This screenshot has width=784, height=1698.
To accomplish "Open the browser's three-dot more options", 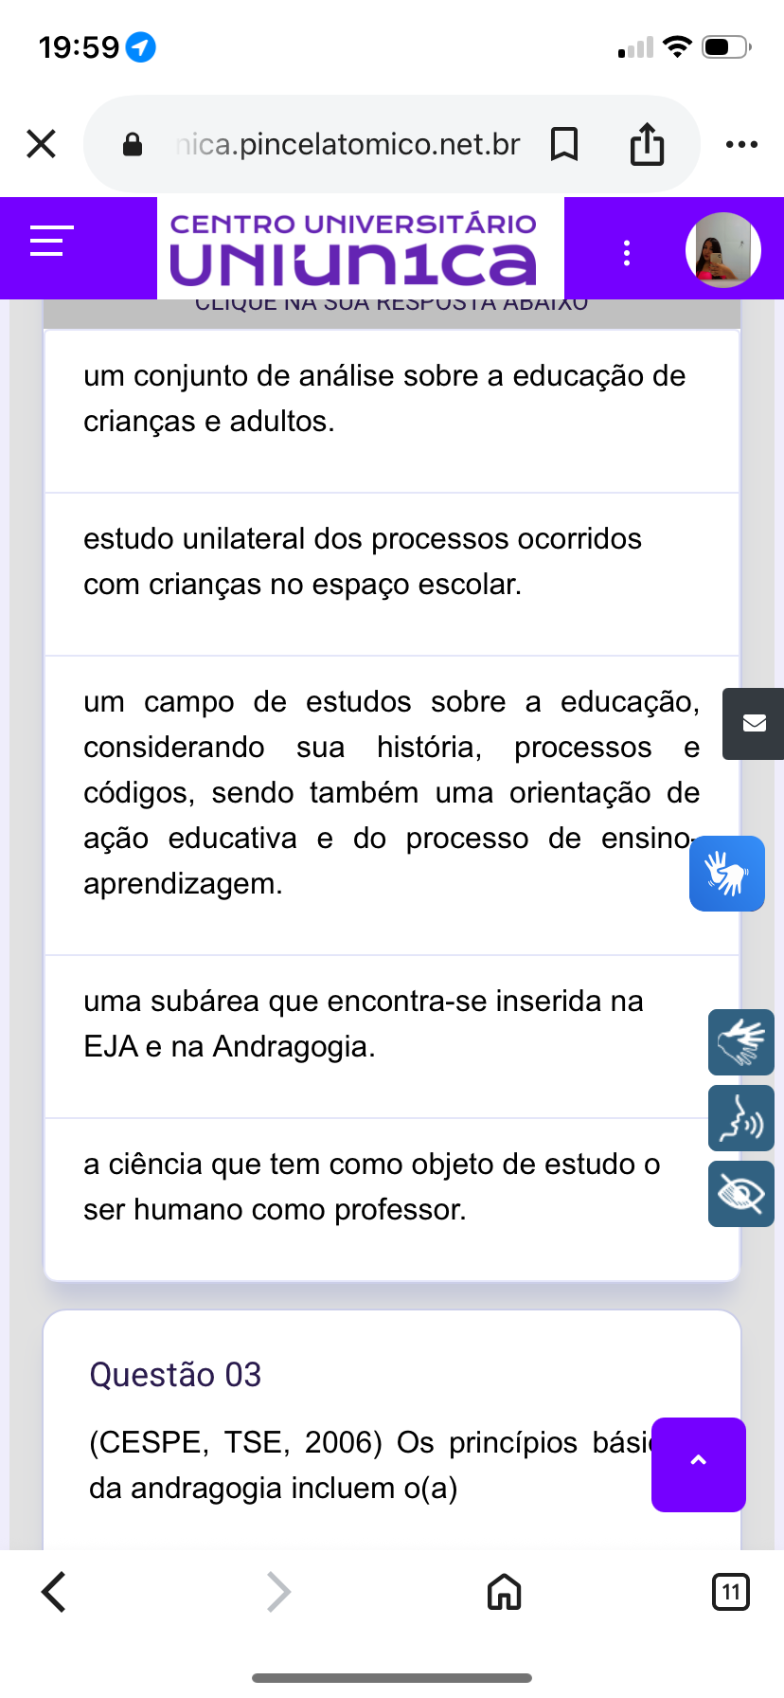I will [741, 144].
